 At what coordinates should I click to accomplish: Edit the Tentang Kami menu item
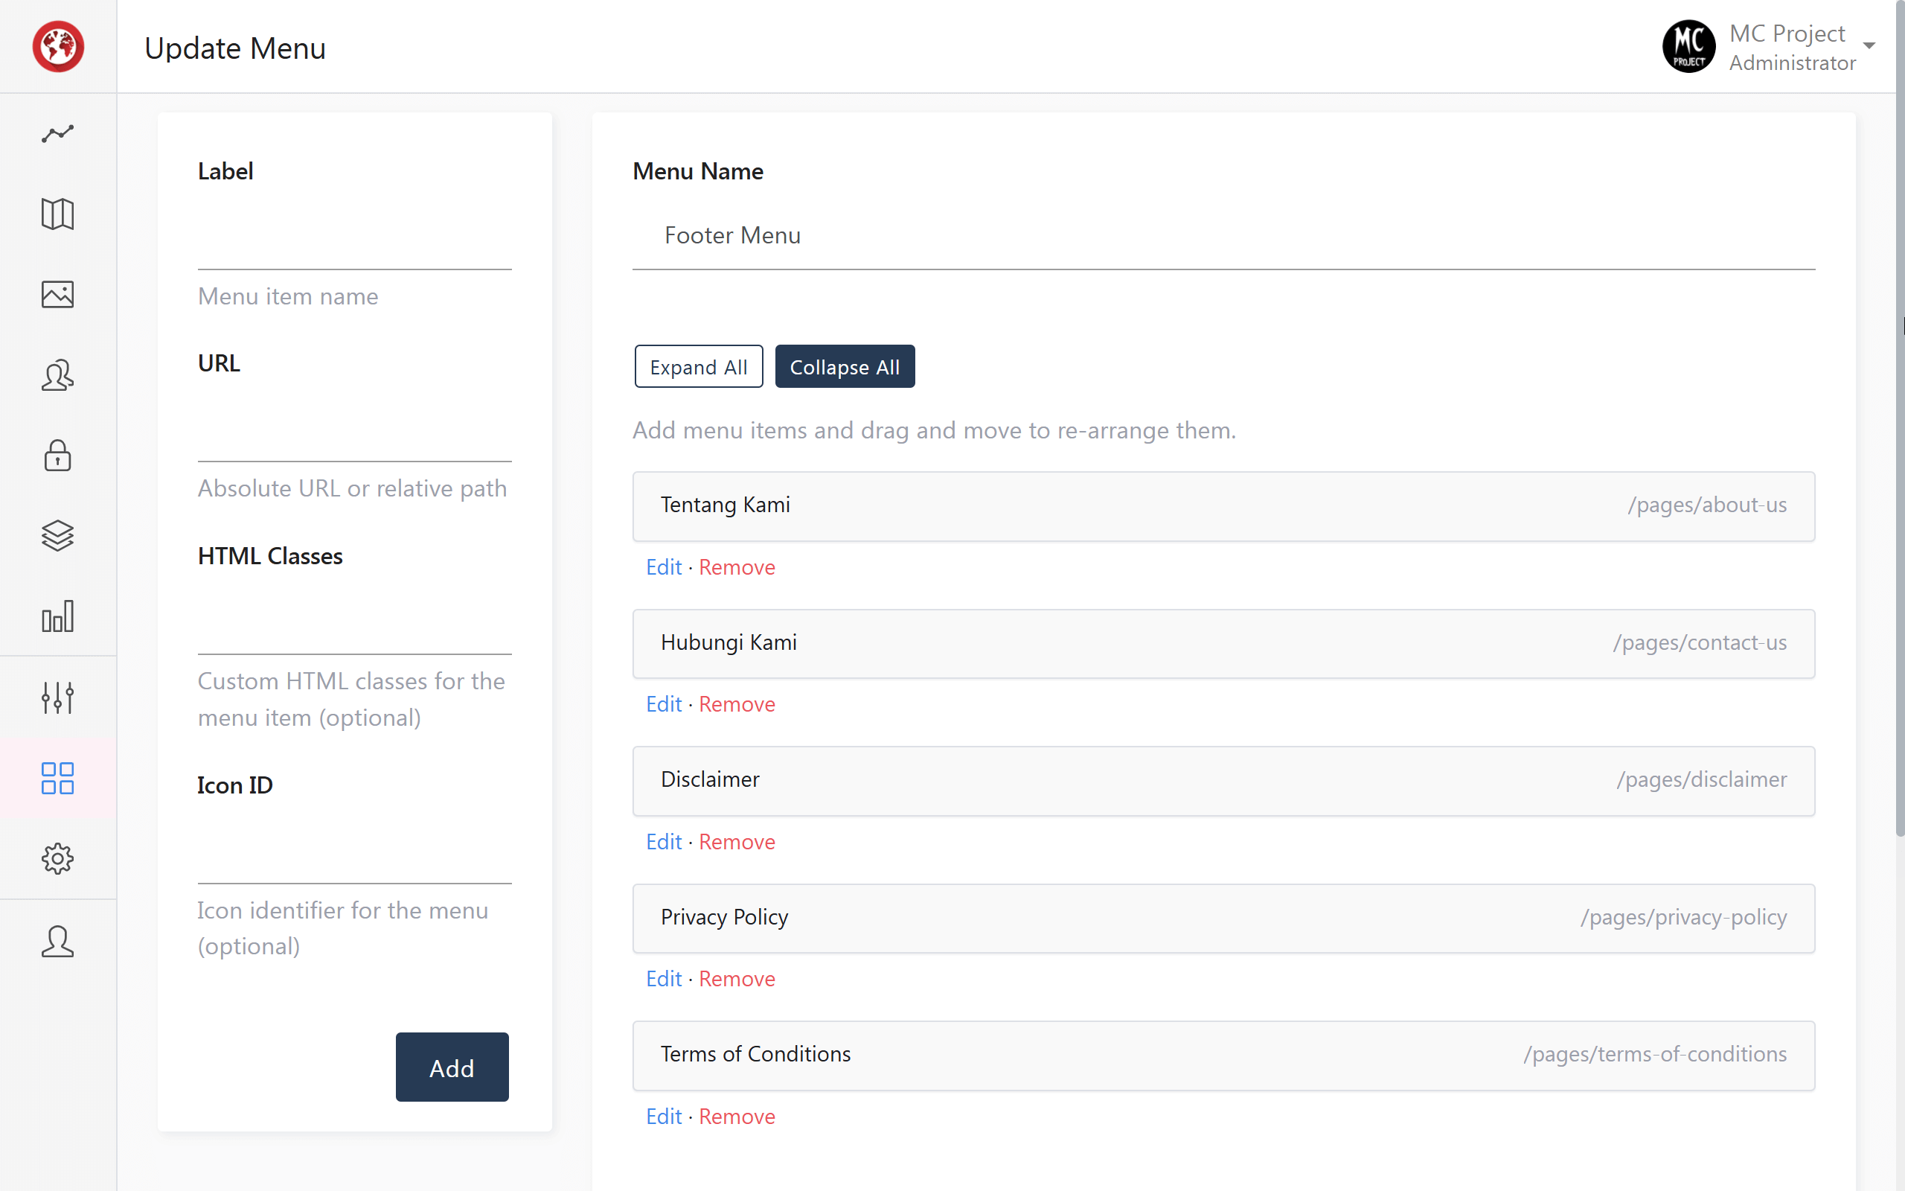click(664, 567)
